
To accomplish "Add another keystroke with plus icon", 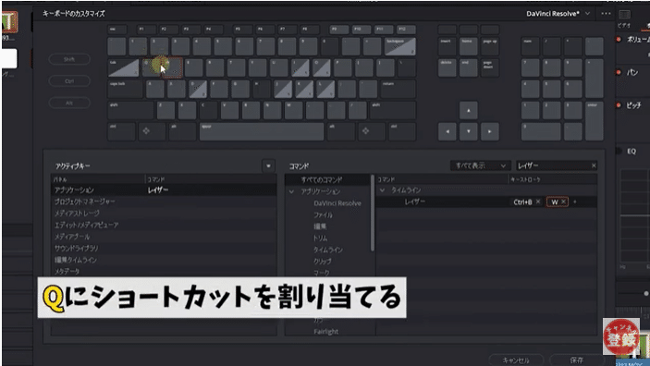I will coord(574,201).
